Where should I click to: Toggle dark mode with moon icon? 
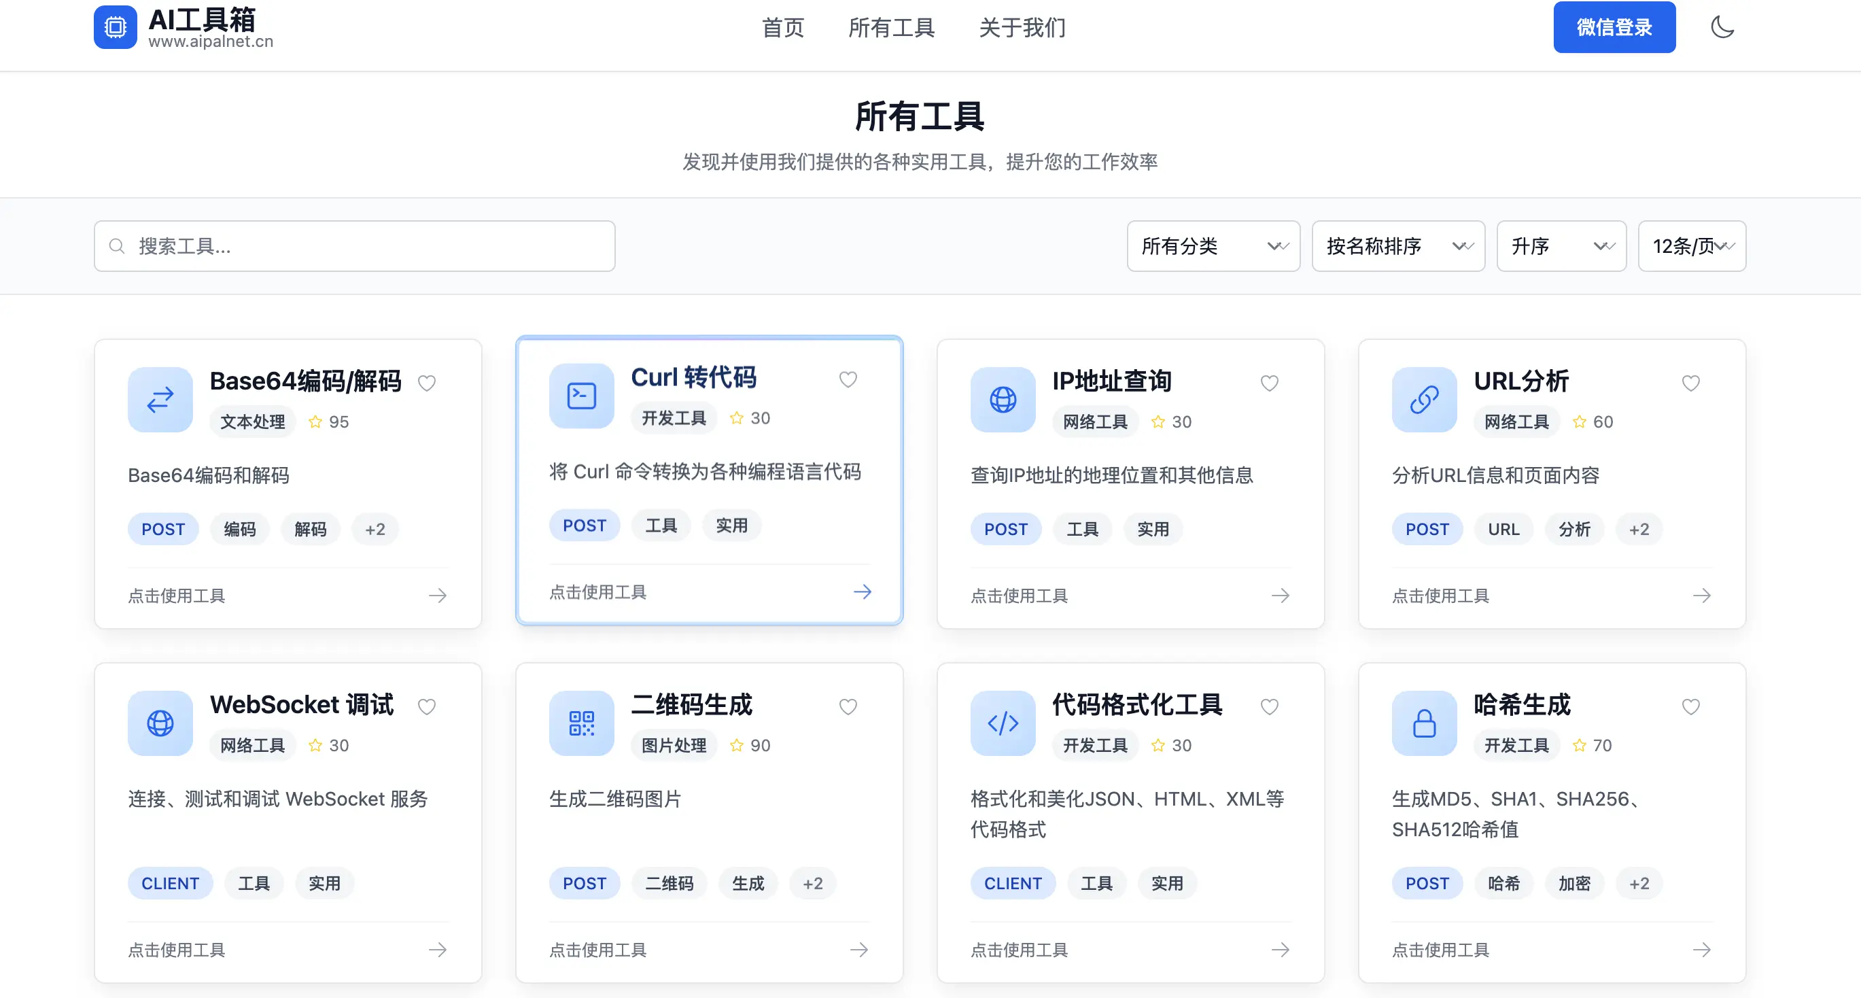tap(1722, 27)
